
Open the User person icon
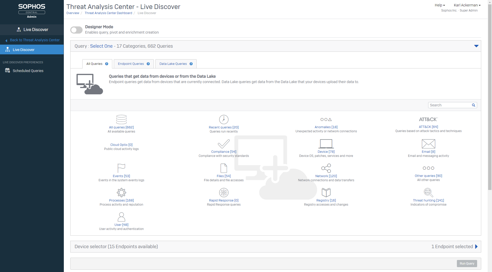click(121, 217)
